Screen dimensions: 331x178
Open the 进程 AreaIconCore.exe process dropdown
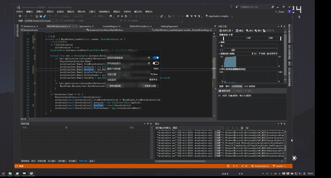pyautogui.click(x=41, y=21)
